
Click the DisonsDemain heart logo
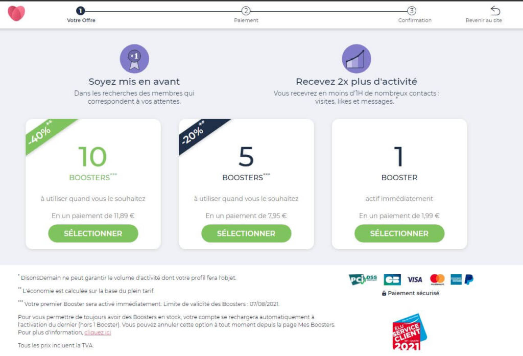(x=16, y=13)
